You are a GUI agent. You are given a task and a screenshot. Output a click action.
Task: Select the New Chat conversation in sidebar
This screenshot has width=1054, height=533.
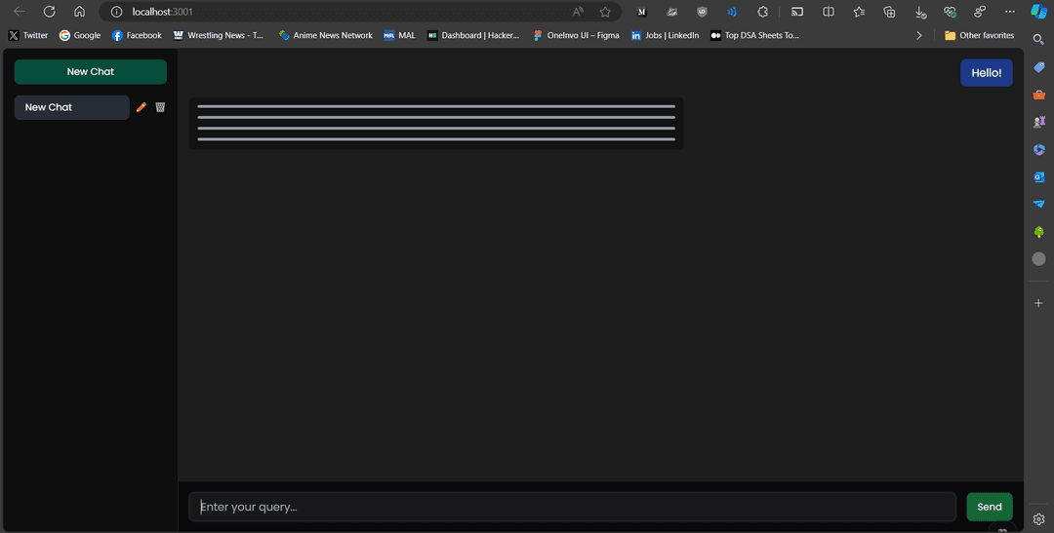[x=71, y=107]
